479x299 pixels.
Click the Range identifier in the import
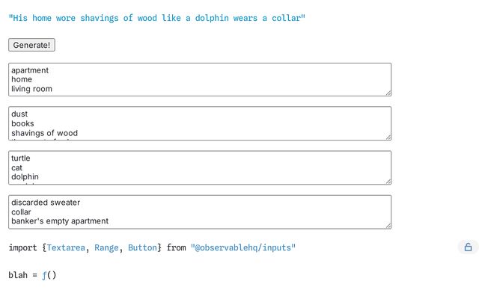[106, 247]
